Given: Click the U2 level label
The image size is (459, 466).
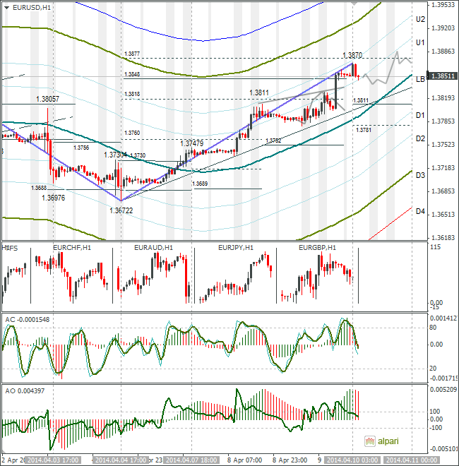Looking at the screenshot, I should click(x=420, y=19).
